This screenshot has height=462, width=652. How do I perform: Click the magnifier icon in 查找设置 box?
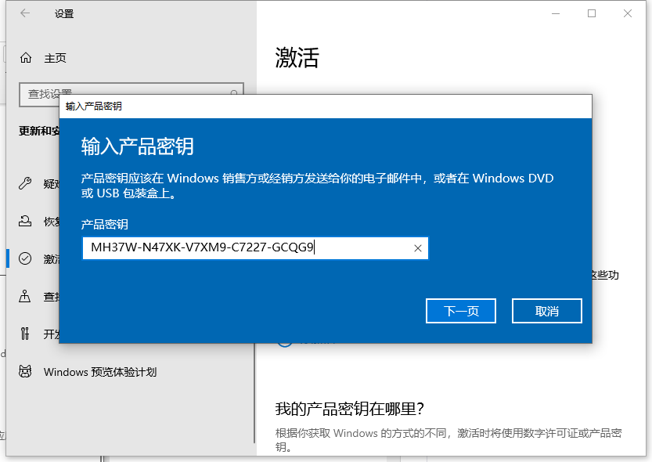coord(234,92)
